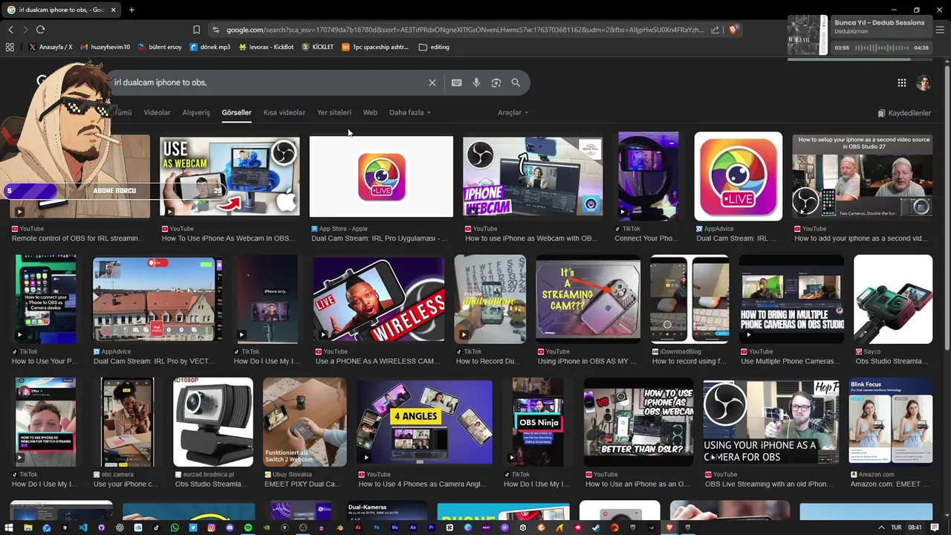Open the 08:41 system clock
The image size is (951, 535).
[915, 528]
